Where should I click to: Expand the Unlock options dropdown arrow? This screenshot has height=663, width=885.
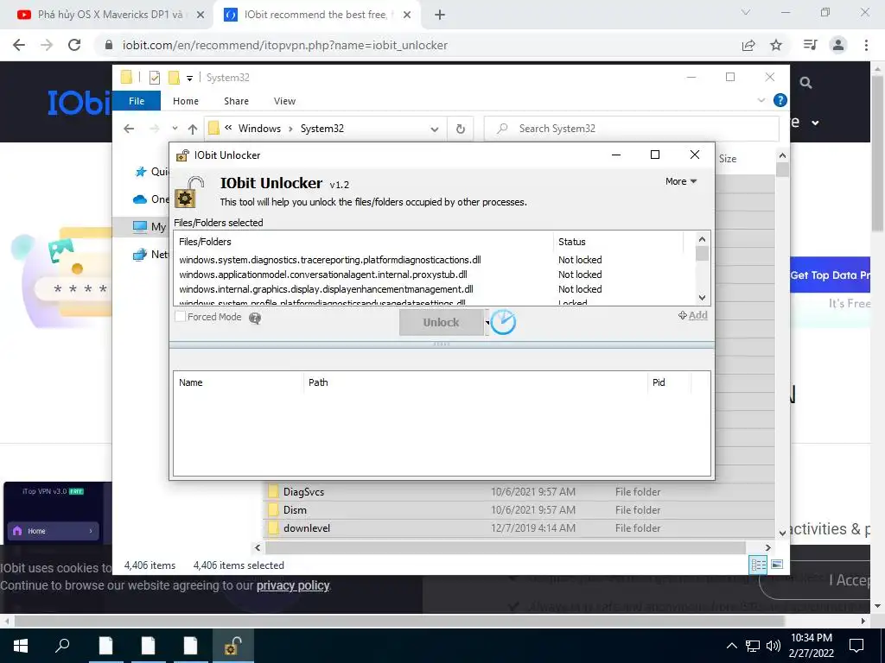(487, 323)
